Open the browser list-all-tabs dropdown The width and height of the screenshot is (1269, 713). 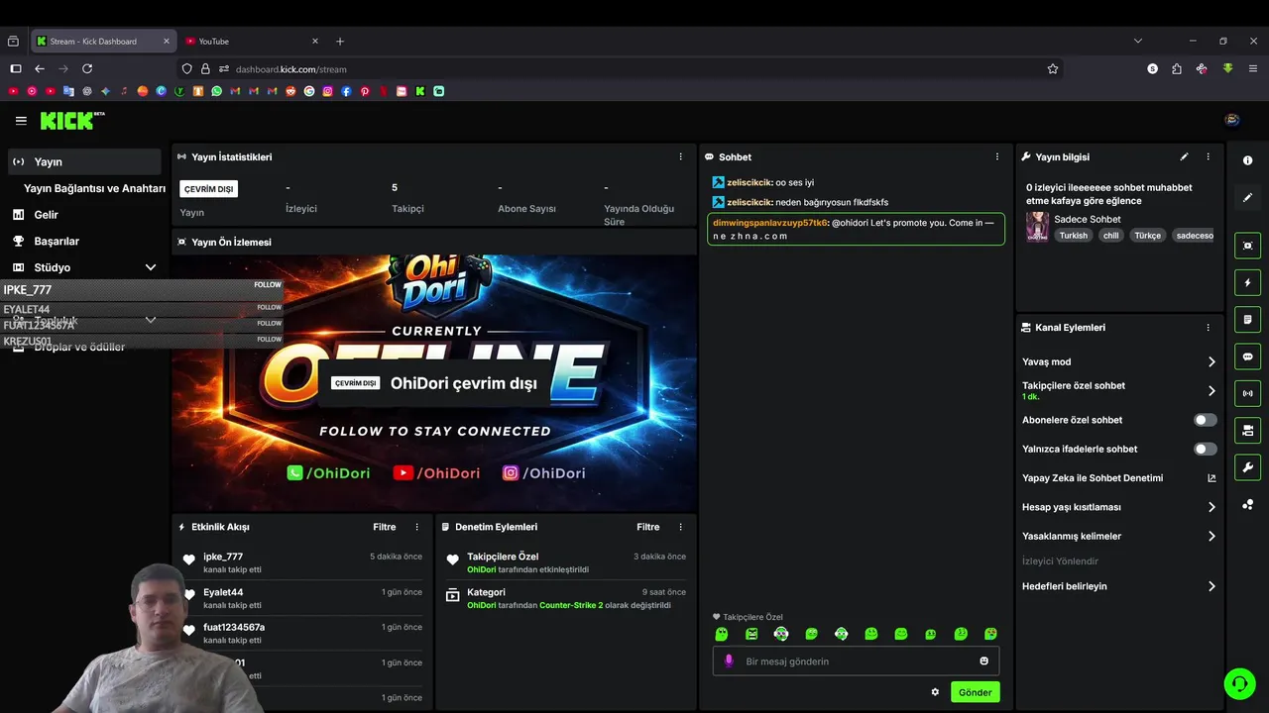tap(1138, 41)
